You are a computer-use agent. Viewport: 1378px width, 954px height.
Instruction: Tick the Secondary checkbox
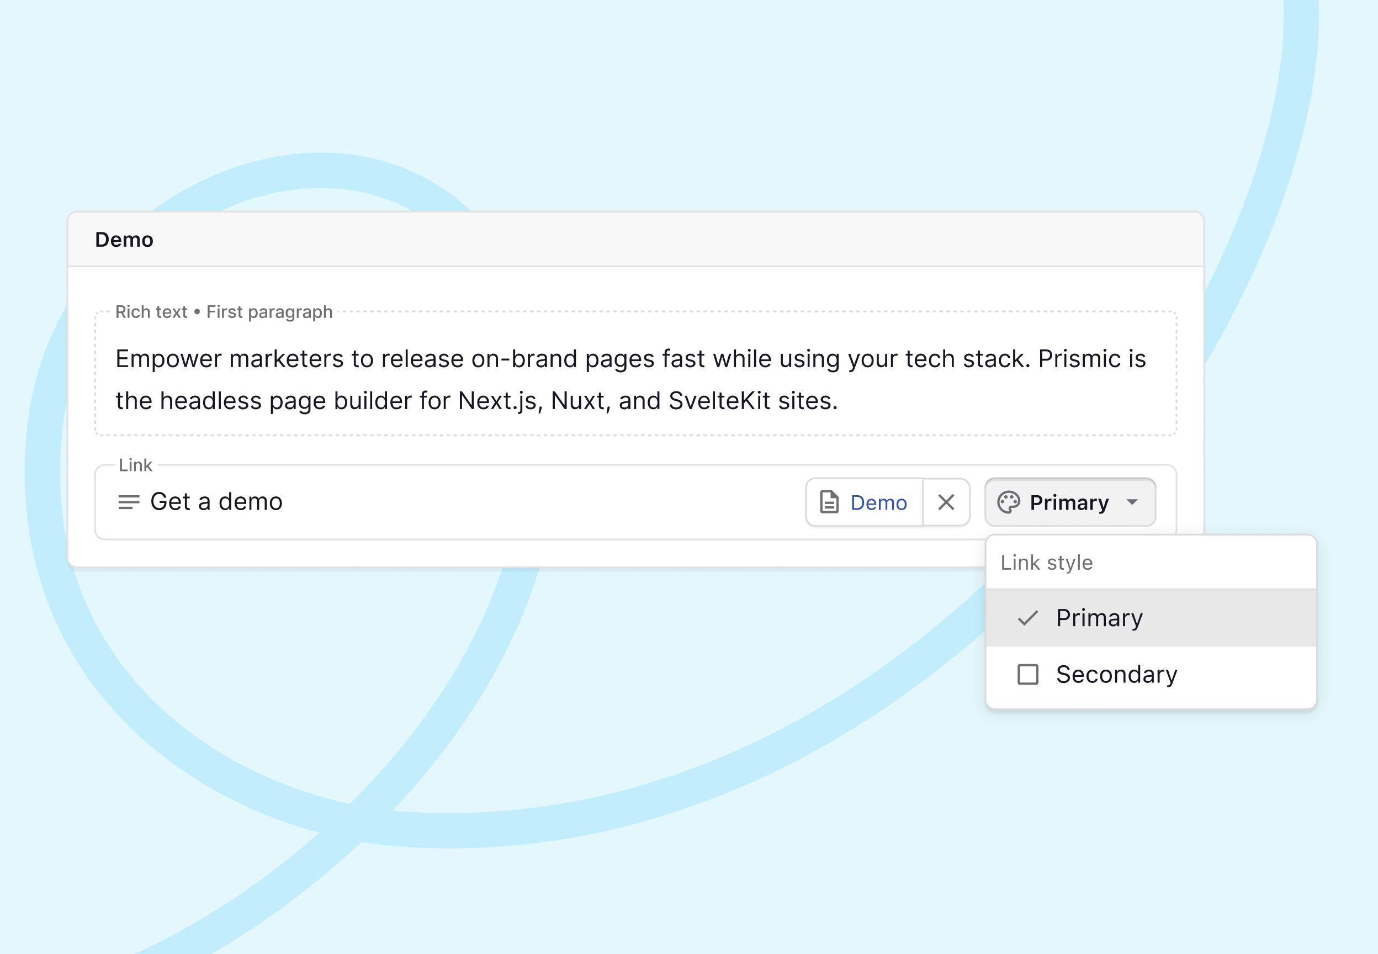1028,674
